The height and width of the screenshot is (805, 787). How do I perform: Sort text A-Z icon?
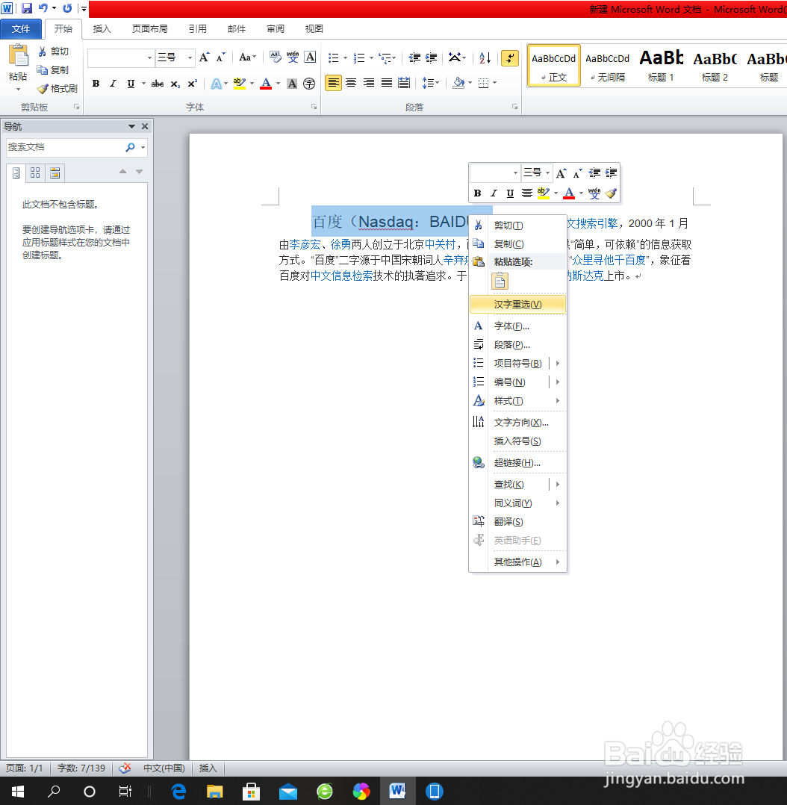coord(485,57)
